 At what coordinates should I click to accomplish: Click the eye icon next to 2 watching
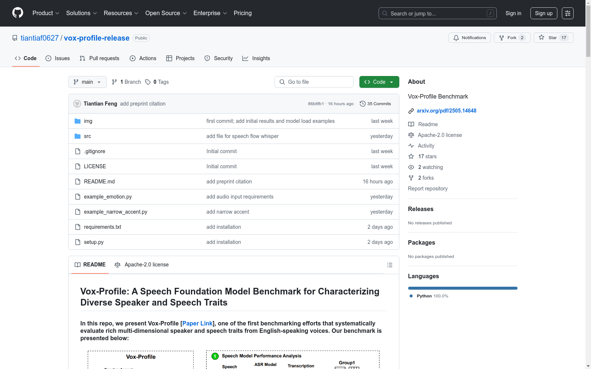[x=411, y=167]
